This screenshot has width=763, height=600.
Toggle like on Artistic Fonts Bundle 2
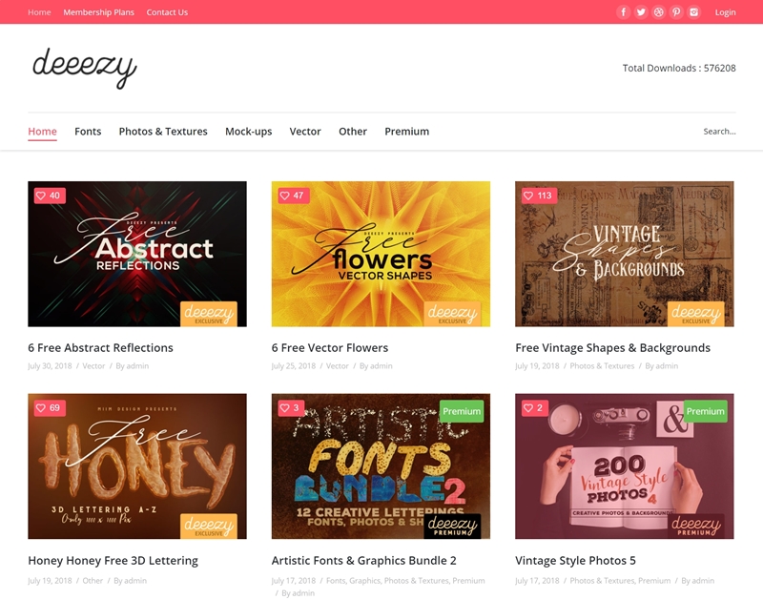(291, 407)
